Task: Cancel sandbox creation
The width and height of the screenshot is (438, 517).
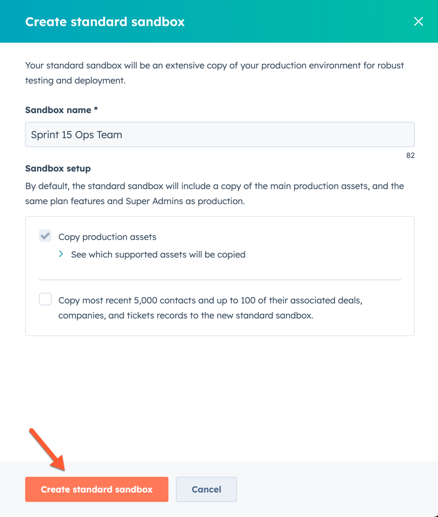Action: (206, 489)
